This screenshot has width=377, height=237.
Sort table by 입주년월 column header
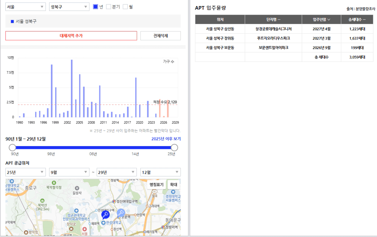point(321,19)
